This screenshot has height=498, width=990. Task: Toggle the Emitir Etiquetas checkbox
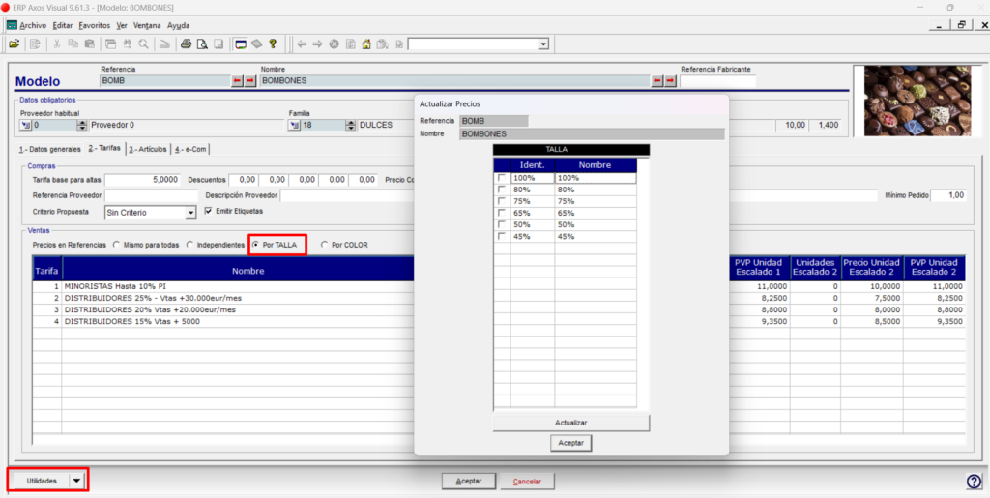point(209,212)
